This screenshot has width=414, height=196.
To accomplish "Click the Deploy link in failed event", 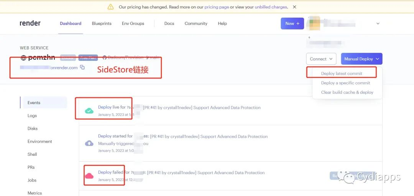I will (x=105, y=172).
